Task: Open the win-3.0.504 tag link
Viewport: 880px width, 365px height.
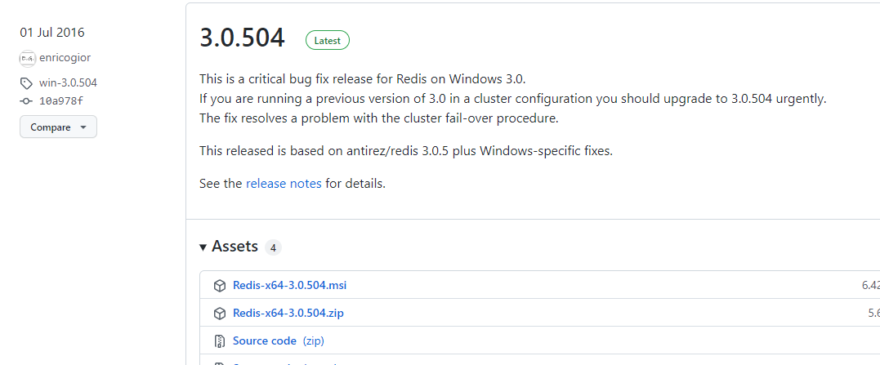Action: (x=68, y=82)
